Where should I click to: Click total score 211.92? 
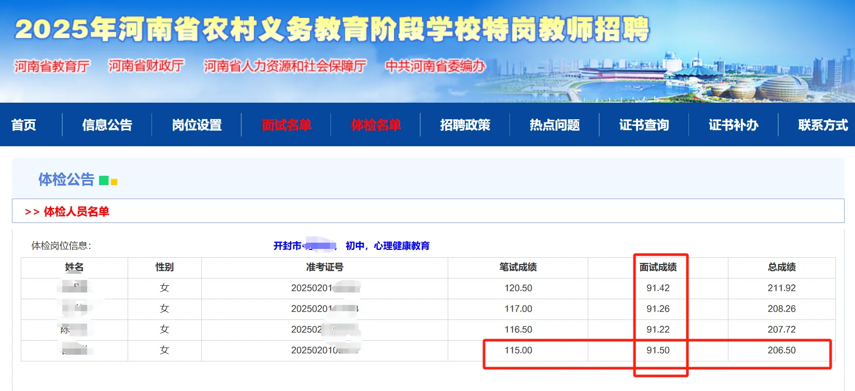coord(782,288)
